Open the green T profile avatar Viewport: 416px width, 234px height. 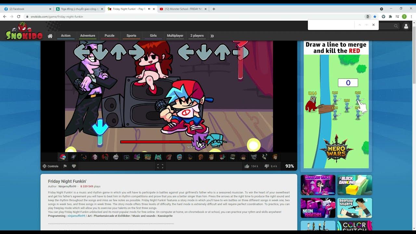[404, 17]
